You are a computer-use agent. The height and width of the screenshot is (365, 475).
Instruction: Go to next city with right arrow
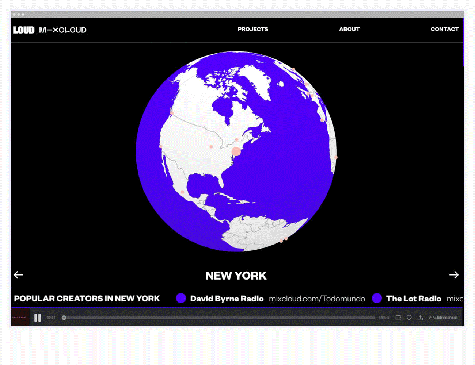[x=454, y=275]
